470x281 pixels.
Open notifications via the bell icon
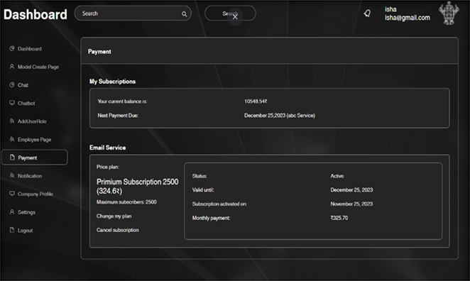(367, 13)
